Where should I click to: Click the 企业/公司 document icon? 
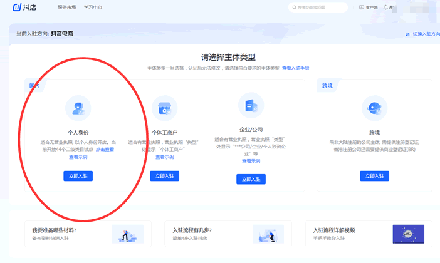click(x=251, y=106)
